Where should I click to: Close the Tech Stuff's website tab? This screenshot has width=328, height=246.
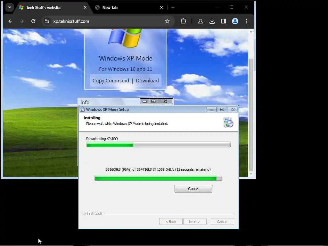[x=85, y=8]
